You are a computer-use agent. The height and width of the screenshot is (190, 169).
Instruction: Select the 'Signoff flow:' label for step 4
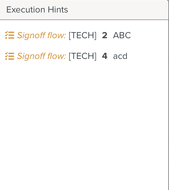coord(41,56)
